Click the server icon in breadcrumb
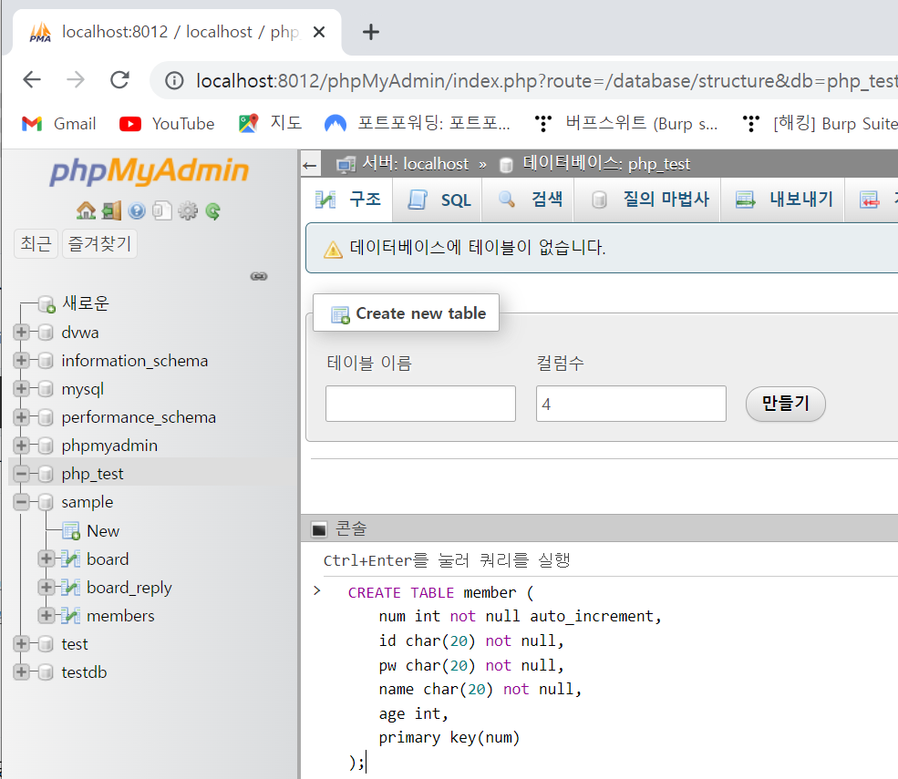The height and width of the screenshot is (779, 898). [x=346, y=166]
